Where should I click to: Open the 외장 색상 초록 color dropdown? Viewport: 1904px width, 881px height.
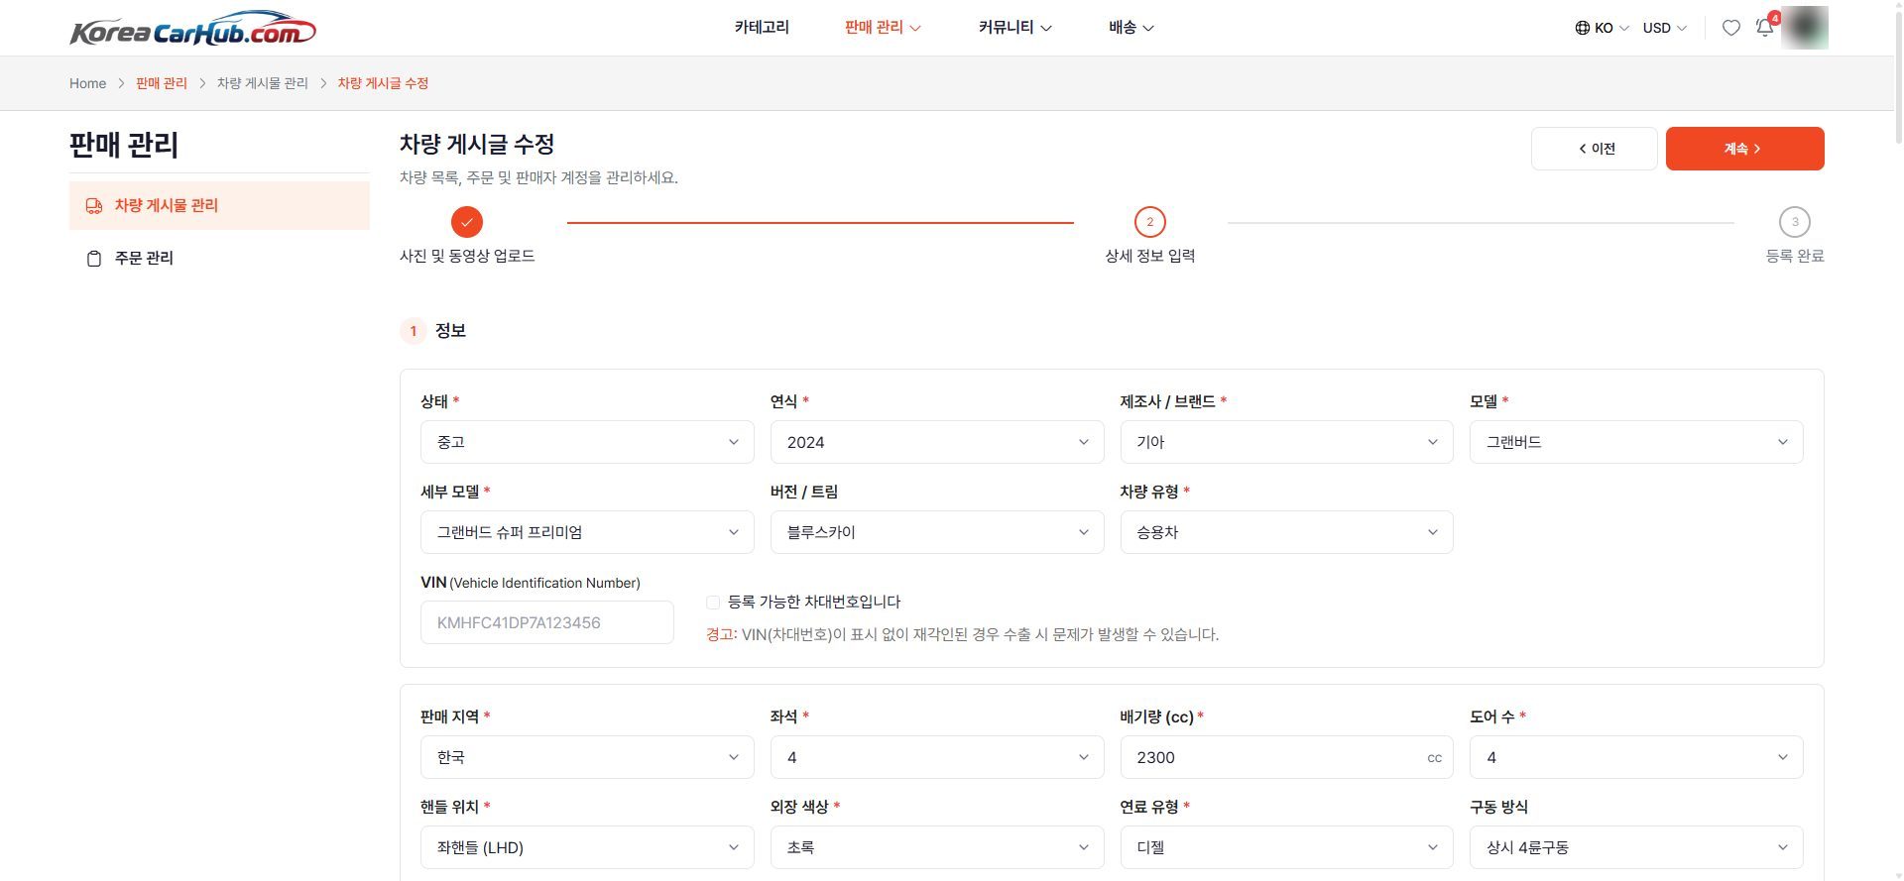(937, 847)
